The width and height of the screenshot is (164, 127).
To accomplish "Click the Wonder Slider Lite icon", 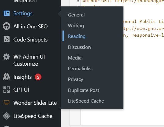I will click(7, 102).
